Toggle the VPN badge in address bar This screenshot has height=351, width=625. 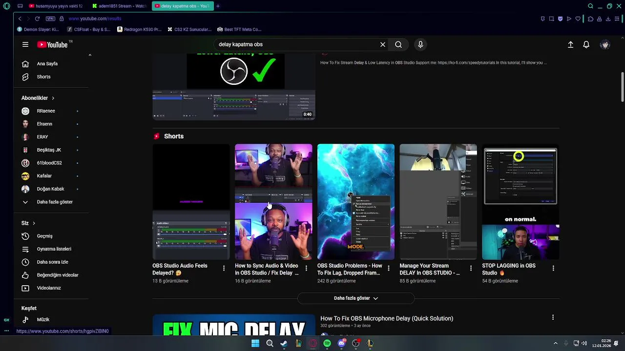50,19
